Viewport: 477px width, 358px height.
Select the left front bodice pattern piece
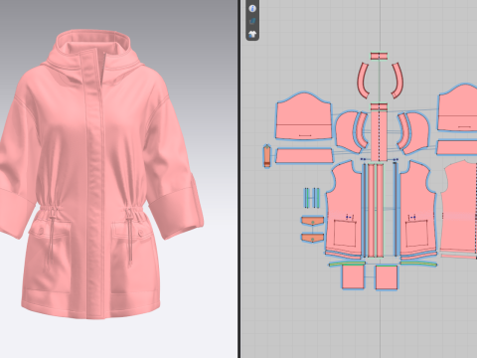tap(345, 209)
